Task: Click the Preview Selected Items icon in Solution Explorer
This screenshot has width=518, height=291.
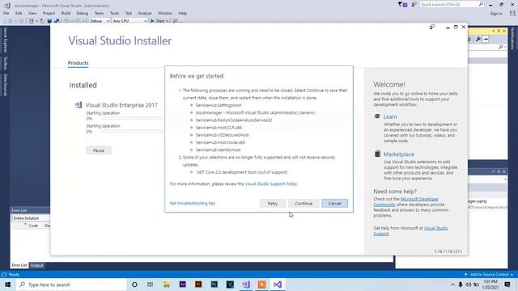Action: click(486, 40)
